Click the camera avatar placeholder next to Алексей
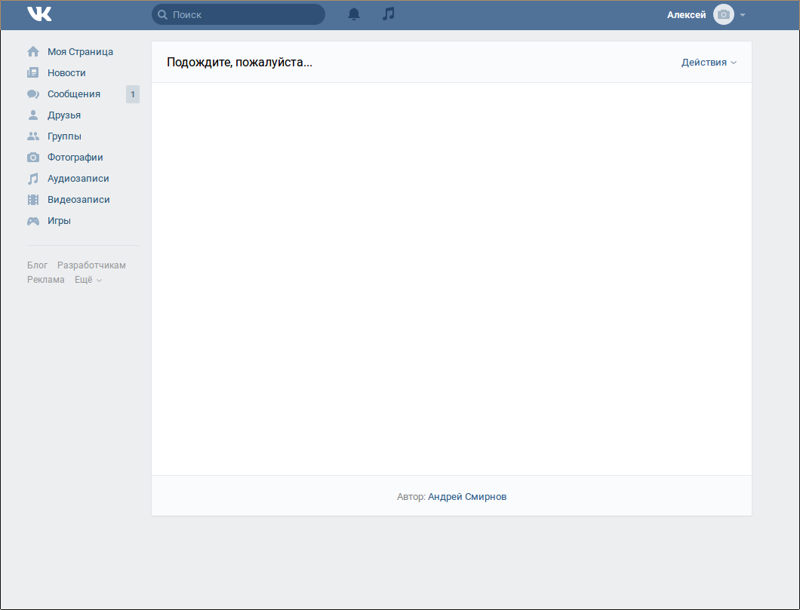This screenshot has width=800, height=610. point(724,15)
